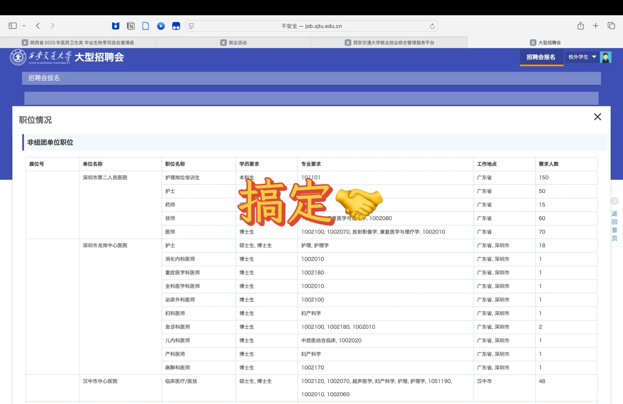The image size is (623, 404).
Task: Open the Share menu
Action: (581, 25)
